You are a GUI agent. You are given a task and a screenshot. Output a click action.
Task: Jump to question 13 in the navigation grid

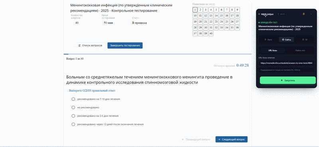(211, 15)
